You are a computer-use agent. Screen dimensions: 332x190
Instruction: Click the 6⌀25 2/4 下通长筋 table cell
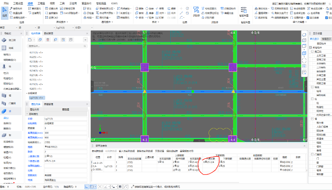pos(211,162)
